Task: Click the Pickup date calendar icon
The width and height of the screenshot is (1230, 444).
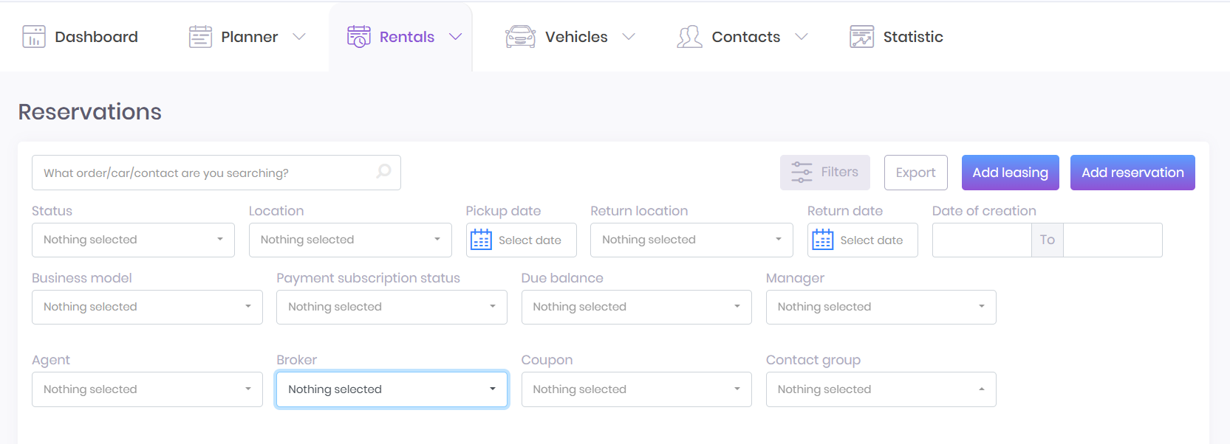Action: [482, 240]
